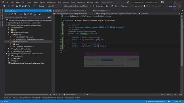Click the split editor plus icon
This screenshot has width=184, height=103.
[x=182, y=13]
